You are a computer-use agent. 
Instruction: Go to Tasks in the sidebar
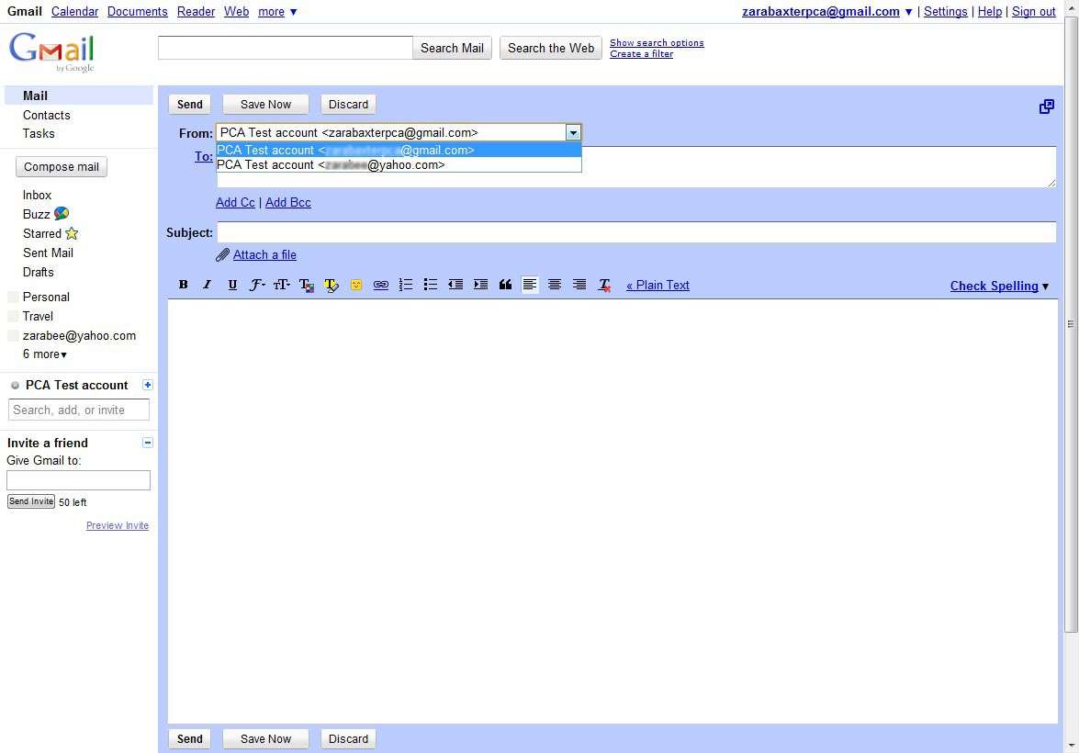pos(39,133)
